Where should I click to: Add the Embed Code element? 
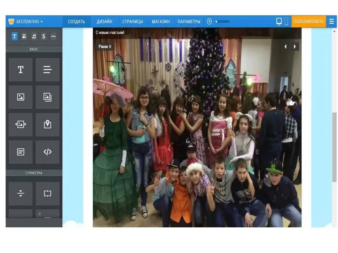point(47,152)
